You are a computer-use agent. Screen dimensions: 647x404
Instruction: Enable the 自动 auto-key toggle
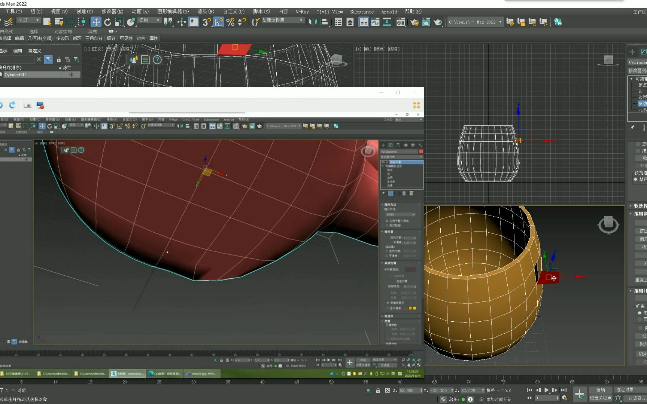(x=601, y=390)
